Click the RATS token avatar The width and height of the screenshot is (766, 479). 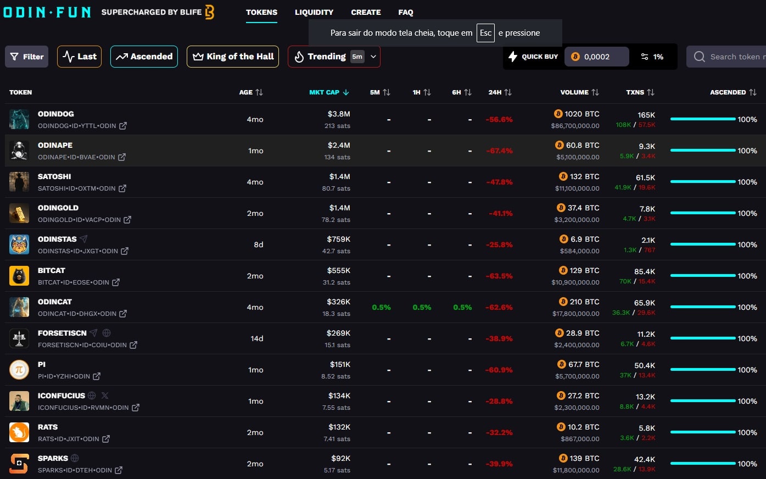(19, 432)
